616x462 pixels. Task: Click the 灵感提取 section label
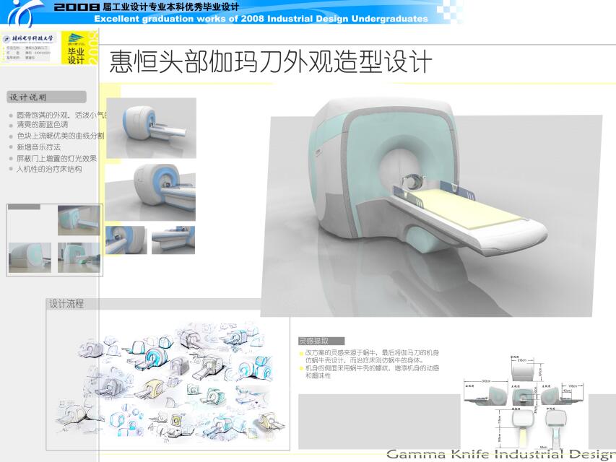click(321, 341)
